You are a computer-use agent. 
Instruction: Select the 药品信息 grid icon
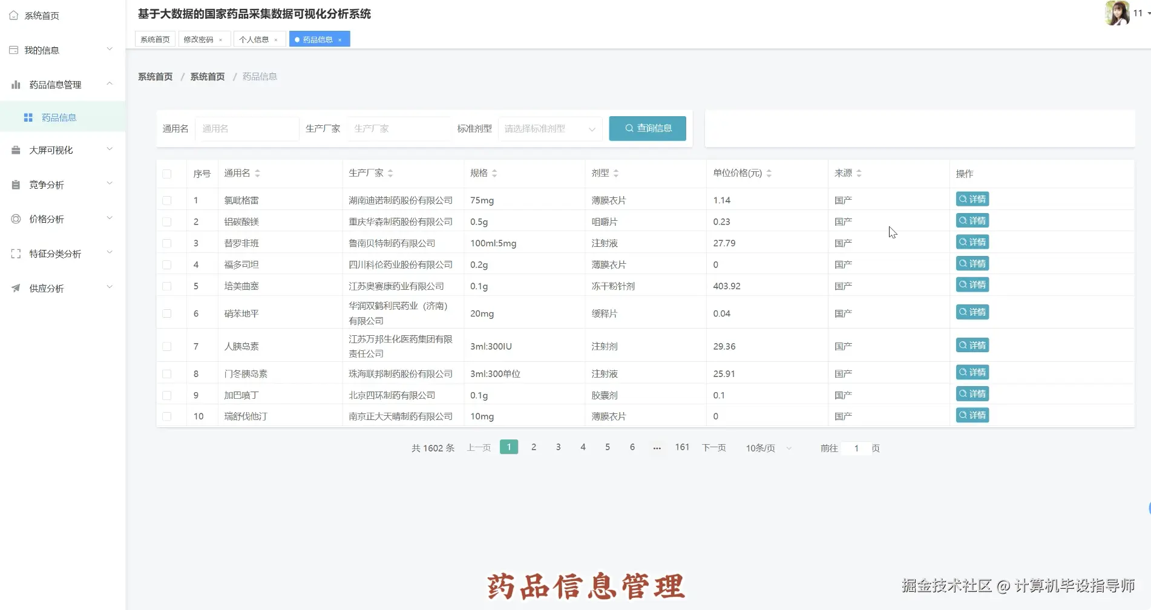[x=28, y=117]
